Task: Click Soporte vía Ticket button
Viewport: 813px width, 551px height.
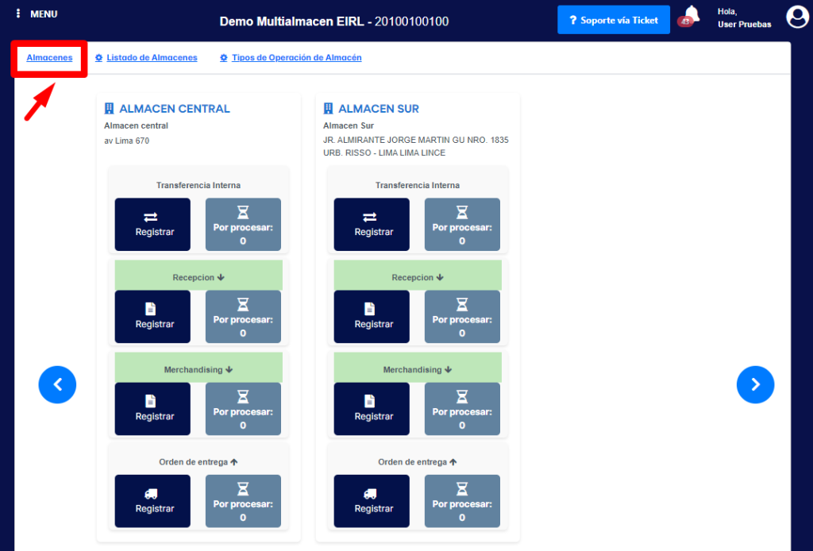Action: (614, 20)
